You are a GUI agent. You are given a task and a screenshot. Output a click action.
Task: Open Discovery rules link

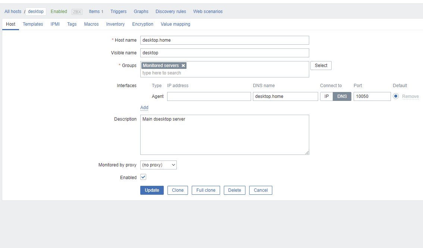click(x=171, y=12)
